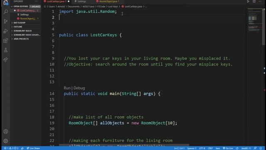Viewport: 266px width, 150px height.
Task: Click the editor vertical scrollbar
Action: click(264, 26)
